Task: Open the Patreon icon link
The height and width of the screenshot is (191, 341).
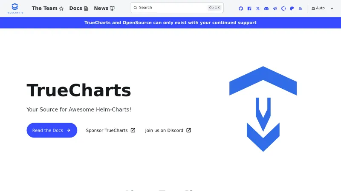Action: click(x=292, y=8)
